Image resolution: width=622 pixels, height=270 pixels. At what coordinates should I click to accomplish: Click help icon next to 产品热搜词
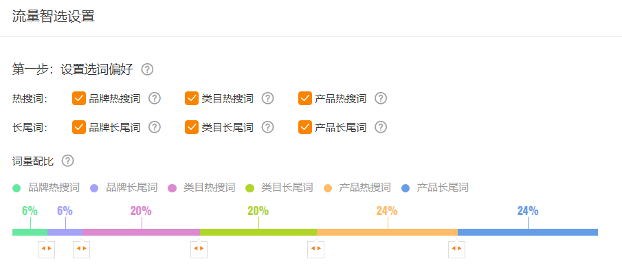coord(381,98)
